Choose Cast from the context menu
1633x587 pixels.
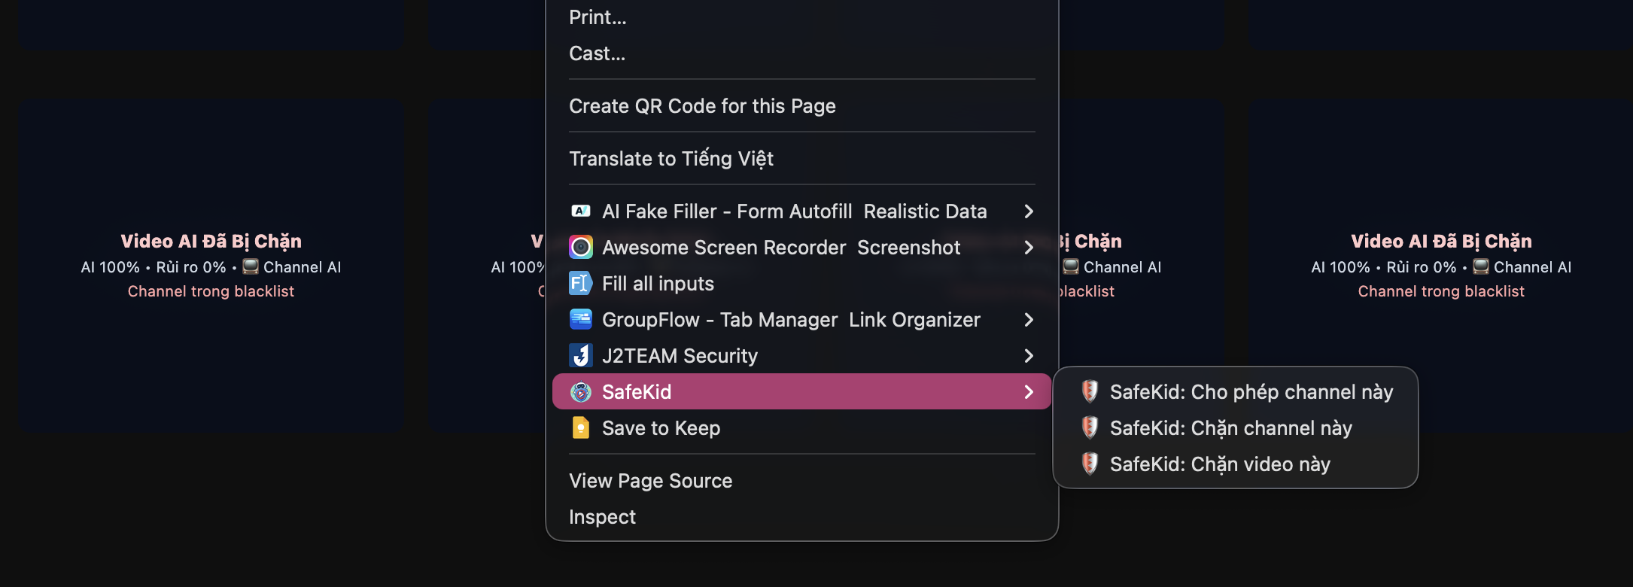(597, 53)
